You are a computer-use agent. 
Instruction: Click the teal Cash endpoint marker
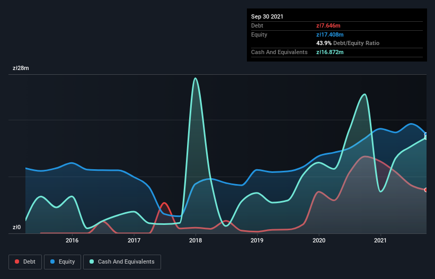coord(426,138)
